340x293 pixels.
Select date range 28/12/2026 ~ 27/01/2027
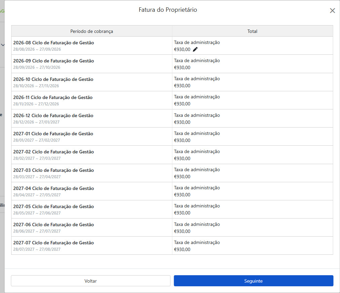(x=36, y=122)
